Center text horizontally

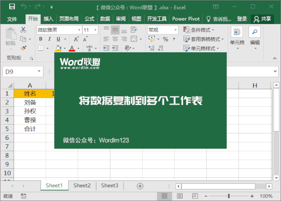(x=115, y=39)
